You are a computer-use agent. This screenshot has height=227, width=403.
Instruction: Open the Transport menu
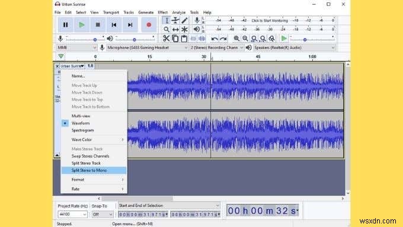(111, 12)
